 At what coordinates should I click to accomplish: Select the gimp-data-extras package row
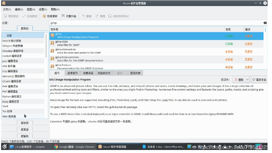click(x=156, y=52)
